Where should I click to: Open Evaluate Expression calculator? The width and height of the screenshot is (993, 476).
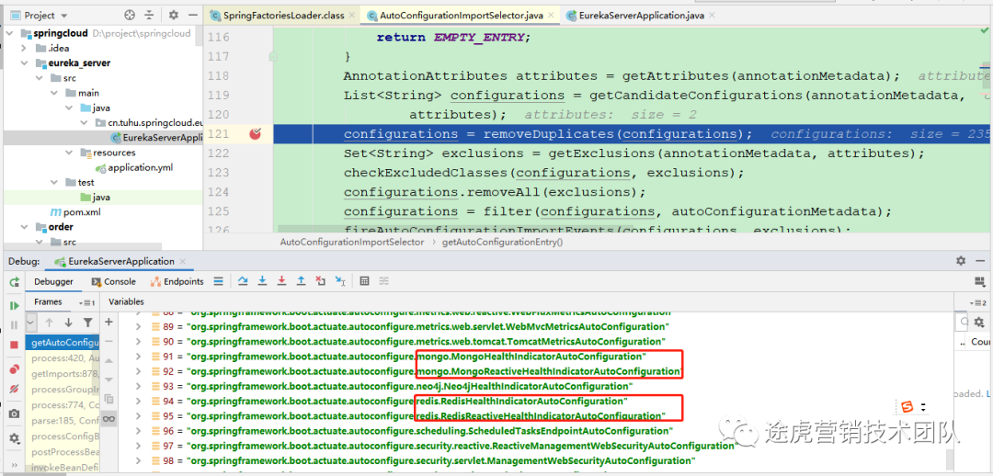pos(365,281)
